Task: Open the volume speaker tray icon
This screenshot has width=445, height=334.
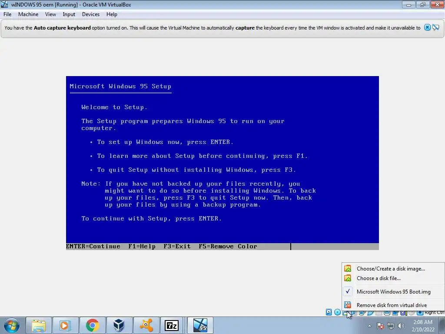Action: coord(401,326)
